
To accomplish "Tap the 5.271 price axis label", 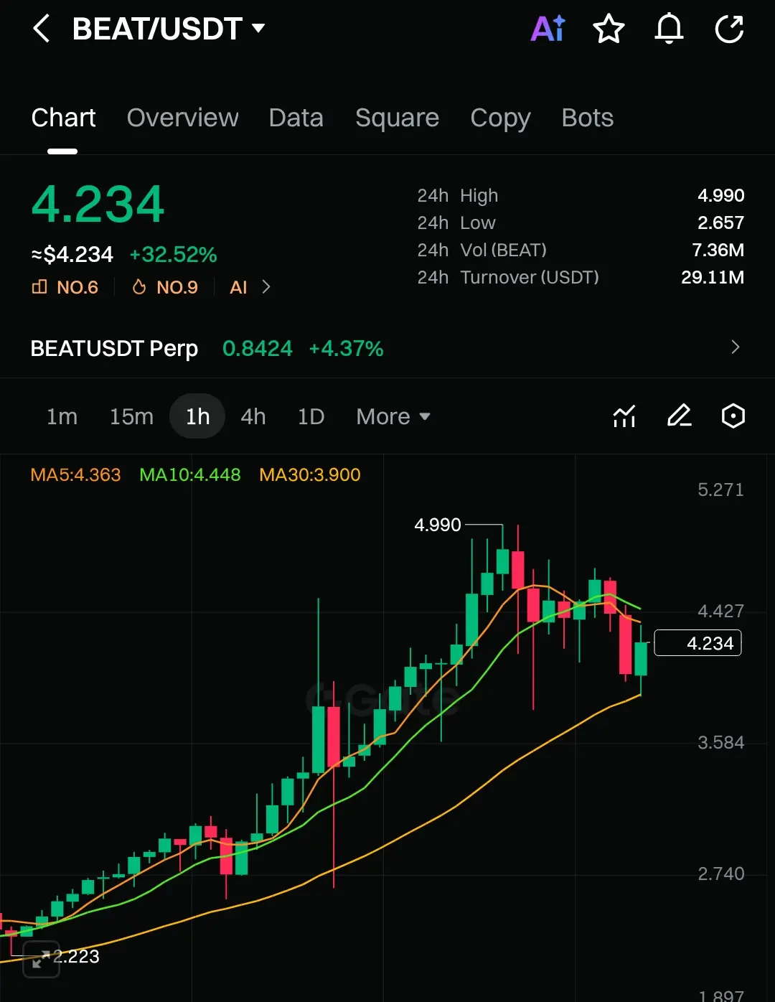I will point(720,490).
